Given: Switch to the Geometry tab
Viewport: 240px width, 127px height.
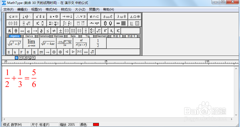Looking at the screenshot, I should (102, 36).
